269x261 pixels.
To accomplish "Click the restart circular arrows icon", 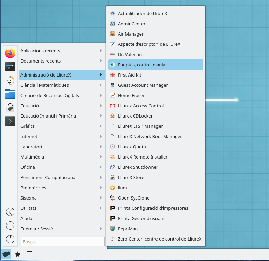I will [x=10, y=225].
